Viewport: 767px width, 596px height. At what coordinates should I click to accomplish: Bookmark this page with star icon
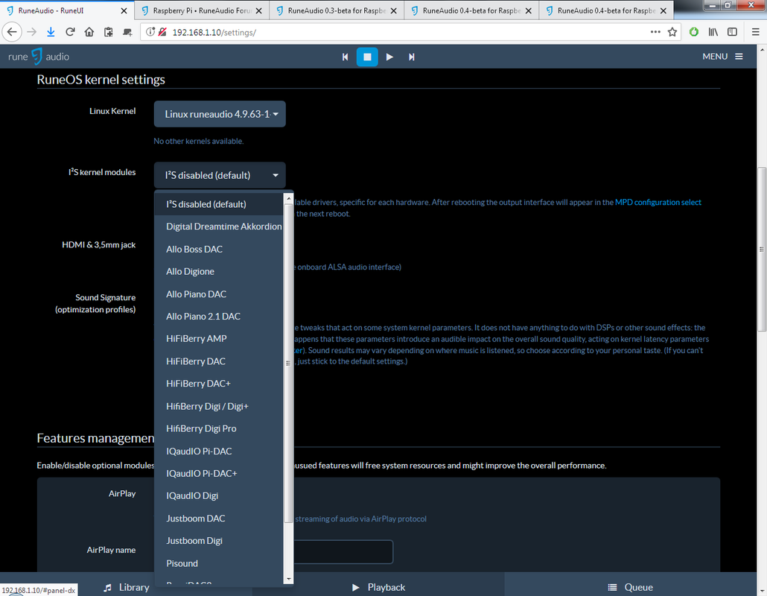click(x=672, y=32)
